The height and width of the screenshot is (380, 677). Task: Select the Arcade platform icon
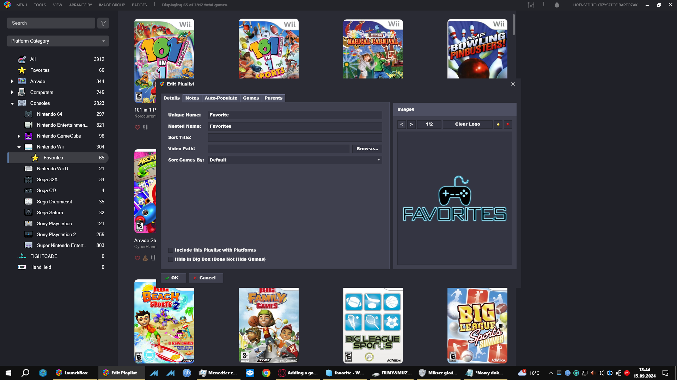coord(22,81)
